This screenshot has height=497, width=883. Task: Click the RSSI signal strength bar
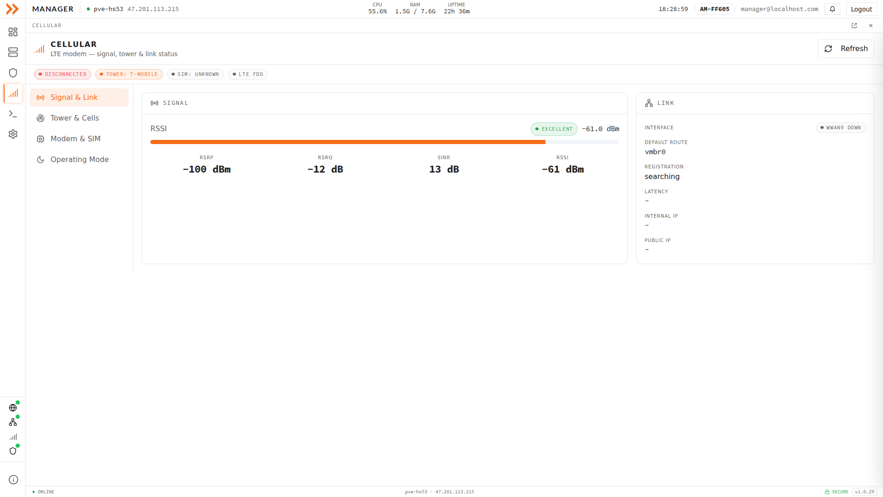coord(384,142)
